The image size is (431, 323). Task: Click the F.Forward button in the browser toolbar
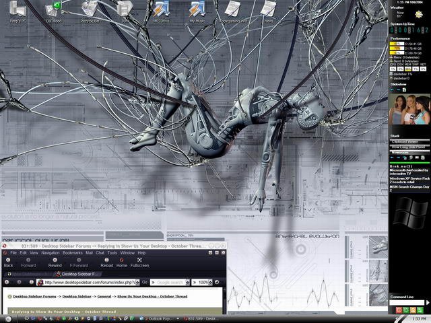tap(79, 262)
